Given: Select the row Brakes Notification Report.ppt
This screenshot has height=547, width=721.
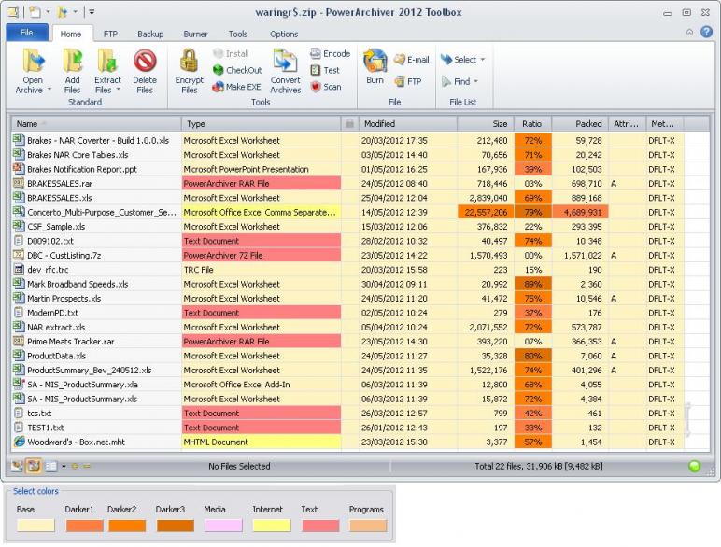Looking at the screenshot, I should point(347,169).
